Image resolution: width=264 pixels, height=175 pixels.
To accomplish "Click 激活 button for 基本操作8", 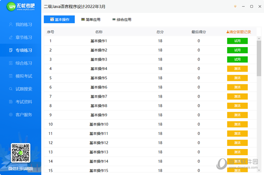I will tap(237, 106).
